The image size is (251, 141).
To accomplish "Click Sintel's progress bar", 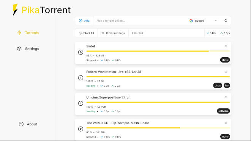I will pos(158,51).
